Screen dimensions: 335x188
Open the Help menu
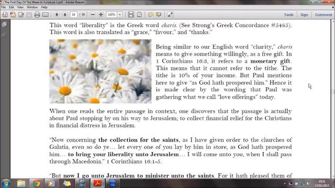(x=44, y=7)
